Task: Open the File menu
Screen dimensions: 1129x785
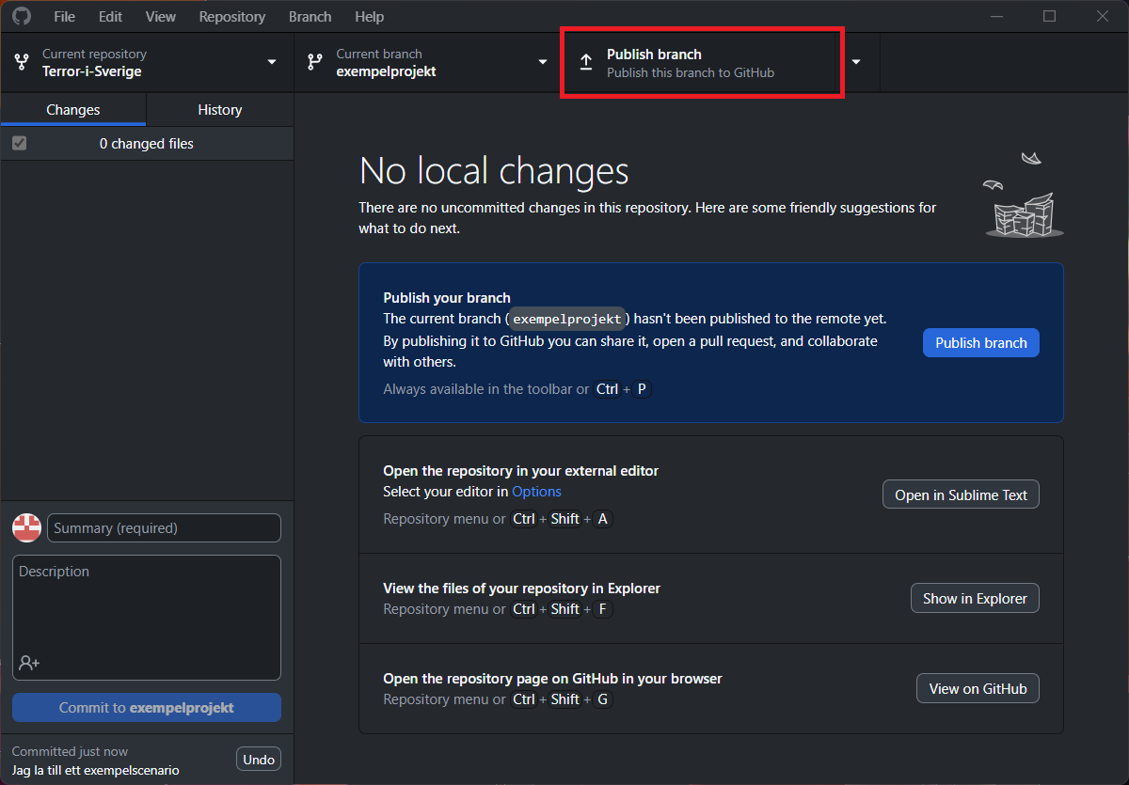Action: tap(65, 16)
